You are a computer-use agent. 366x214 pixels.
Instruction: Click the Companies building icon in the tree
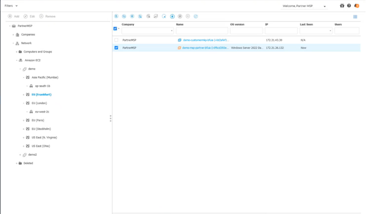(17, 35)
